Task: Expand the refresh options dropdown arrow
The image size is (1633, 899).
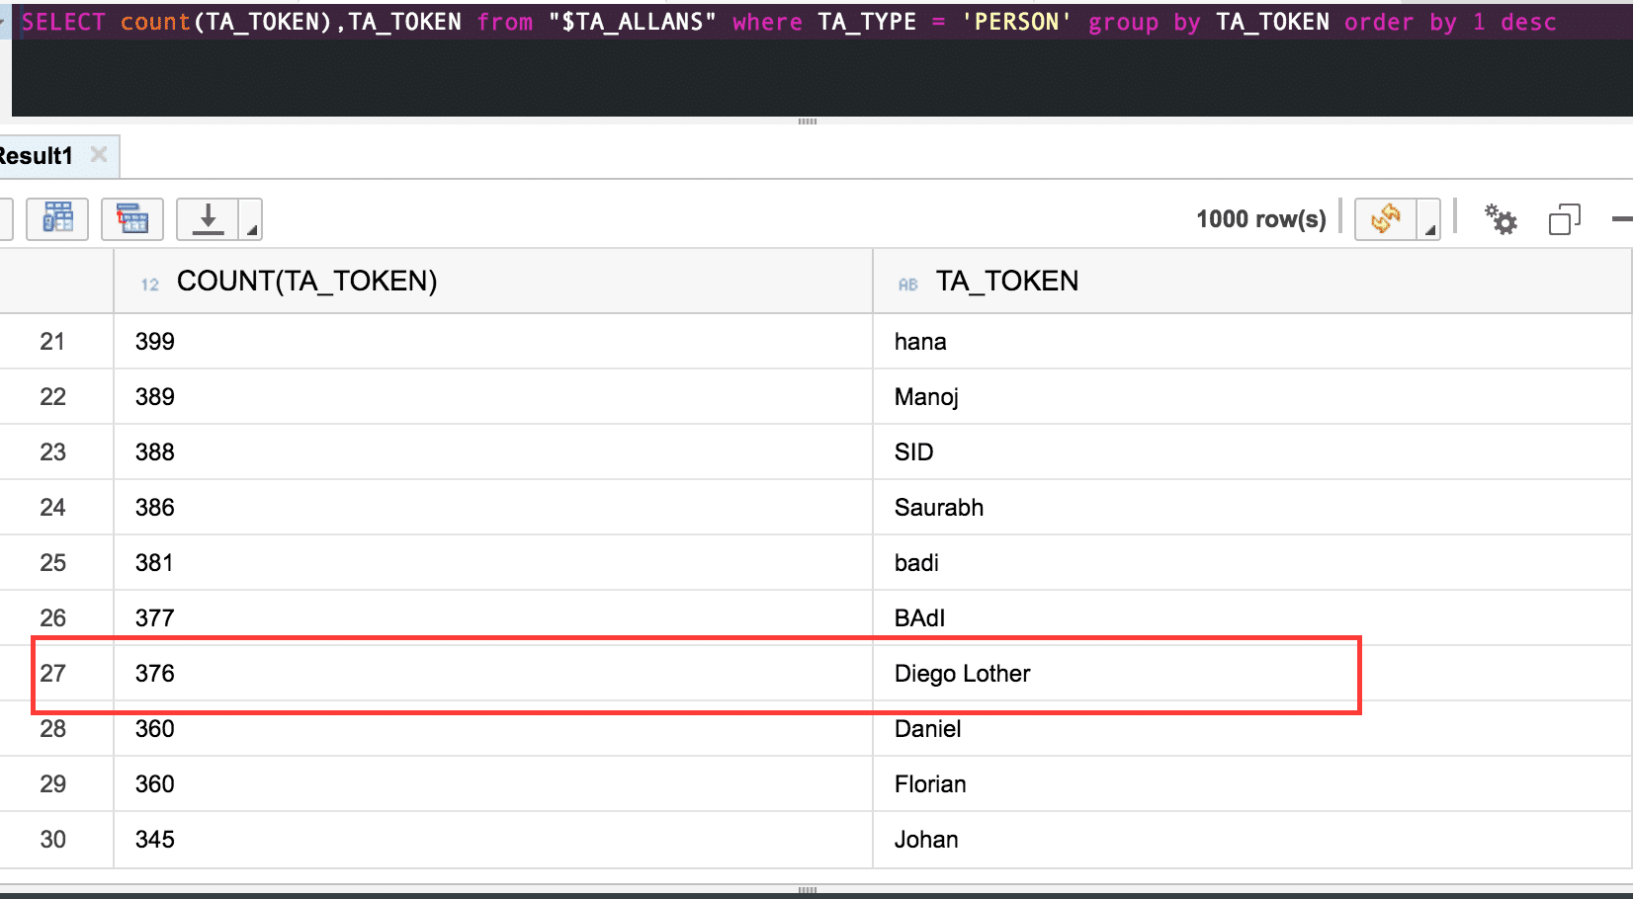Action: coord(1429,229)
